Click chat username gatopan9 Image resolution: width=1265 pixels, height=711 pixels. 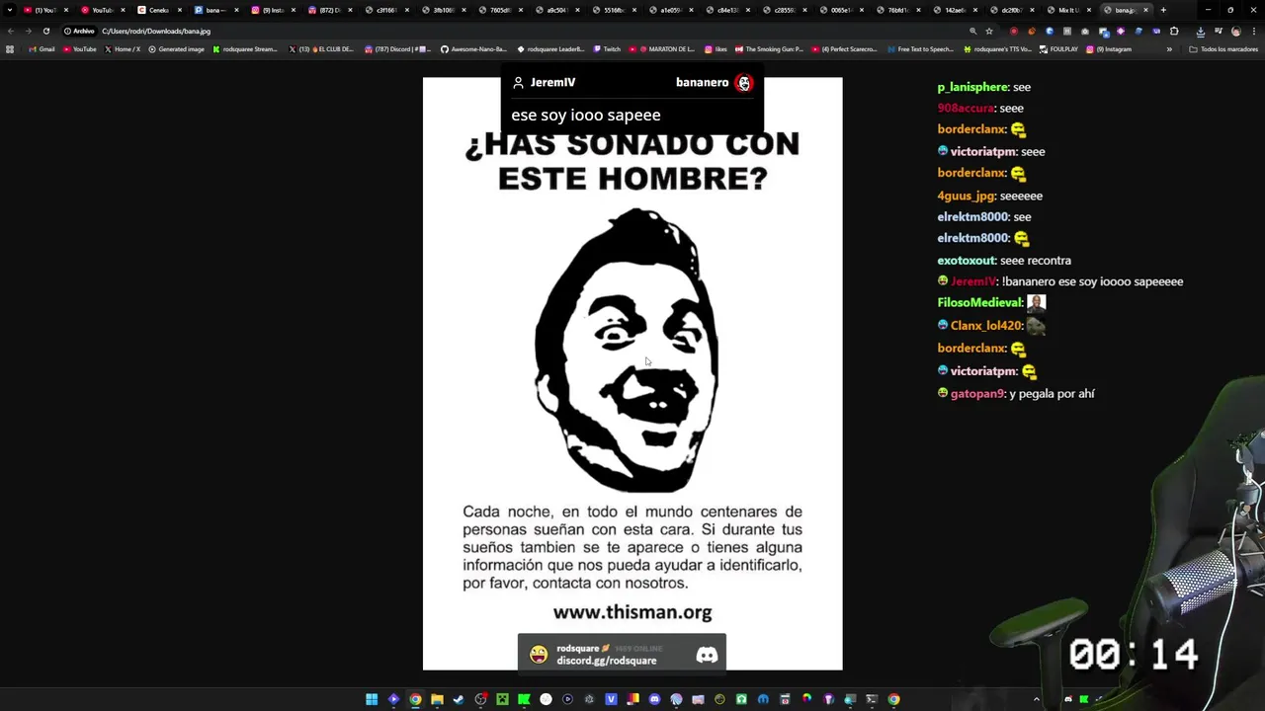(x=976, y=393)
